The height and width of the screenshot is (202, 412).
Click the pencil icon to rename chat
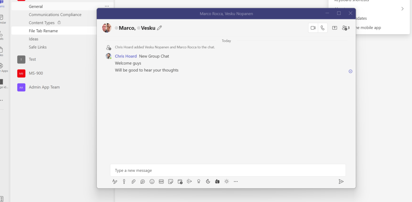tap(159, 28)
